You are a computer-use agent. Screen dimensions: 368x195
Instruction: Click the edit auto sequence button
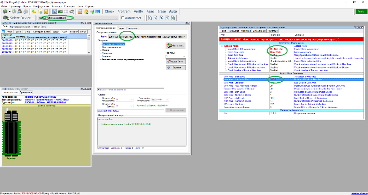click(176, 62)
